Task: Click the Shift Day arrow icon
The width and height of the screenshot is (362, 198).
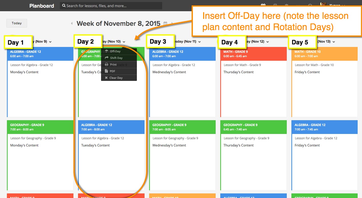Action: [106, 58]
